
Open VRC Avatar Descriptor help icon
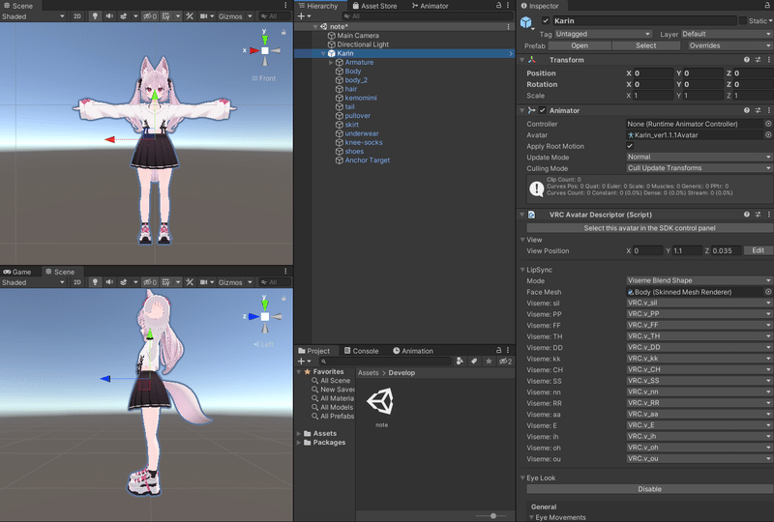747,215
